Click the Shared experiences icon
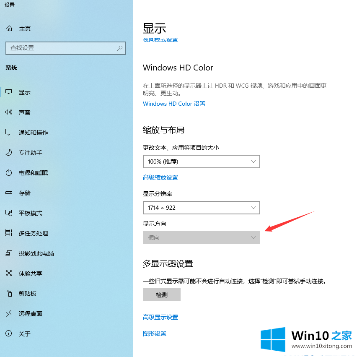 [x=9, y=273]
